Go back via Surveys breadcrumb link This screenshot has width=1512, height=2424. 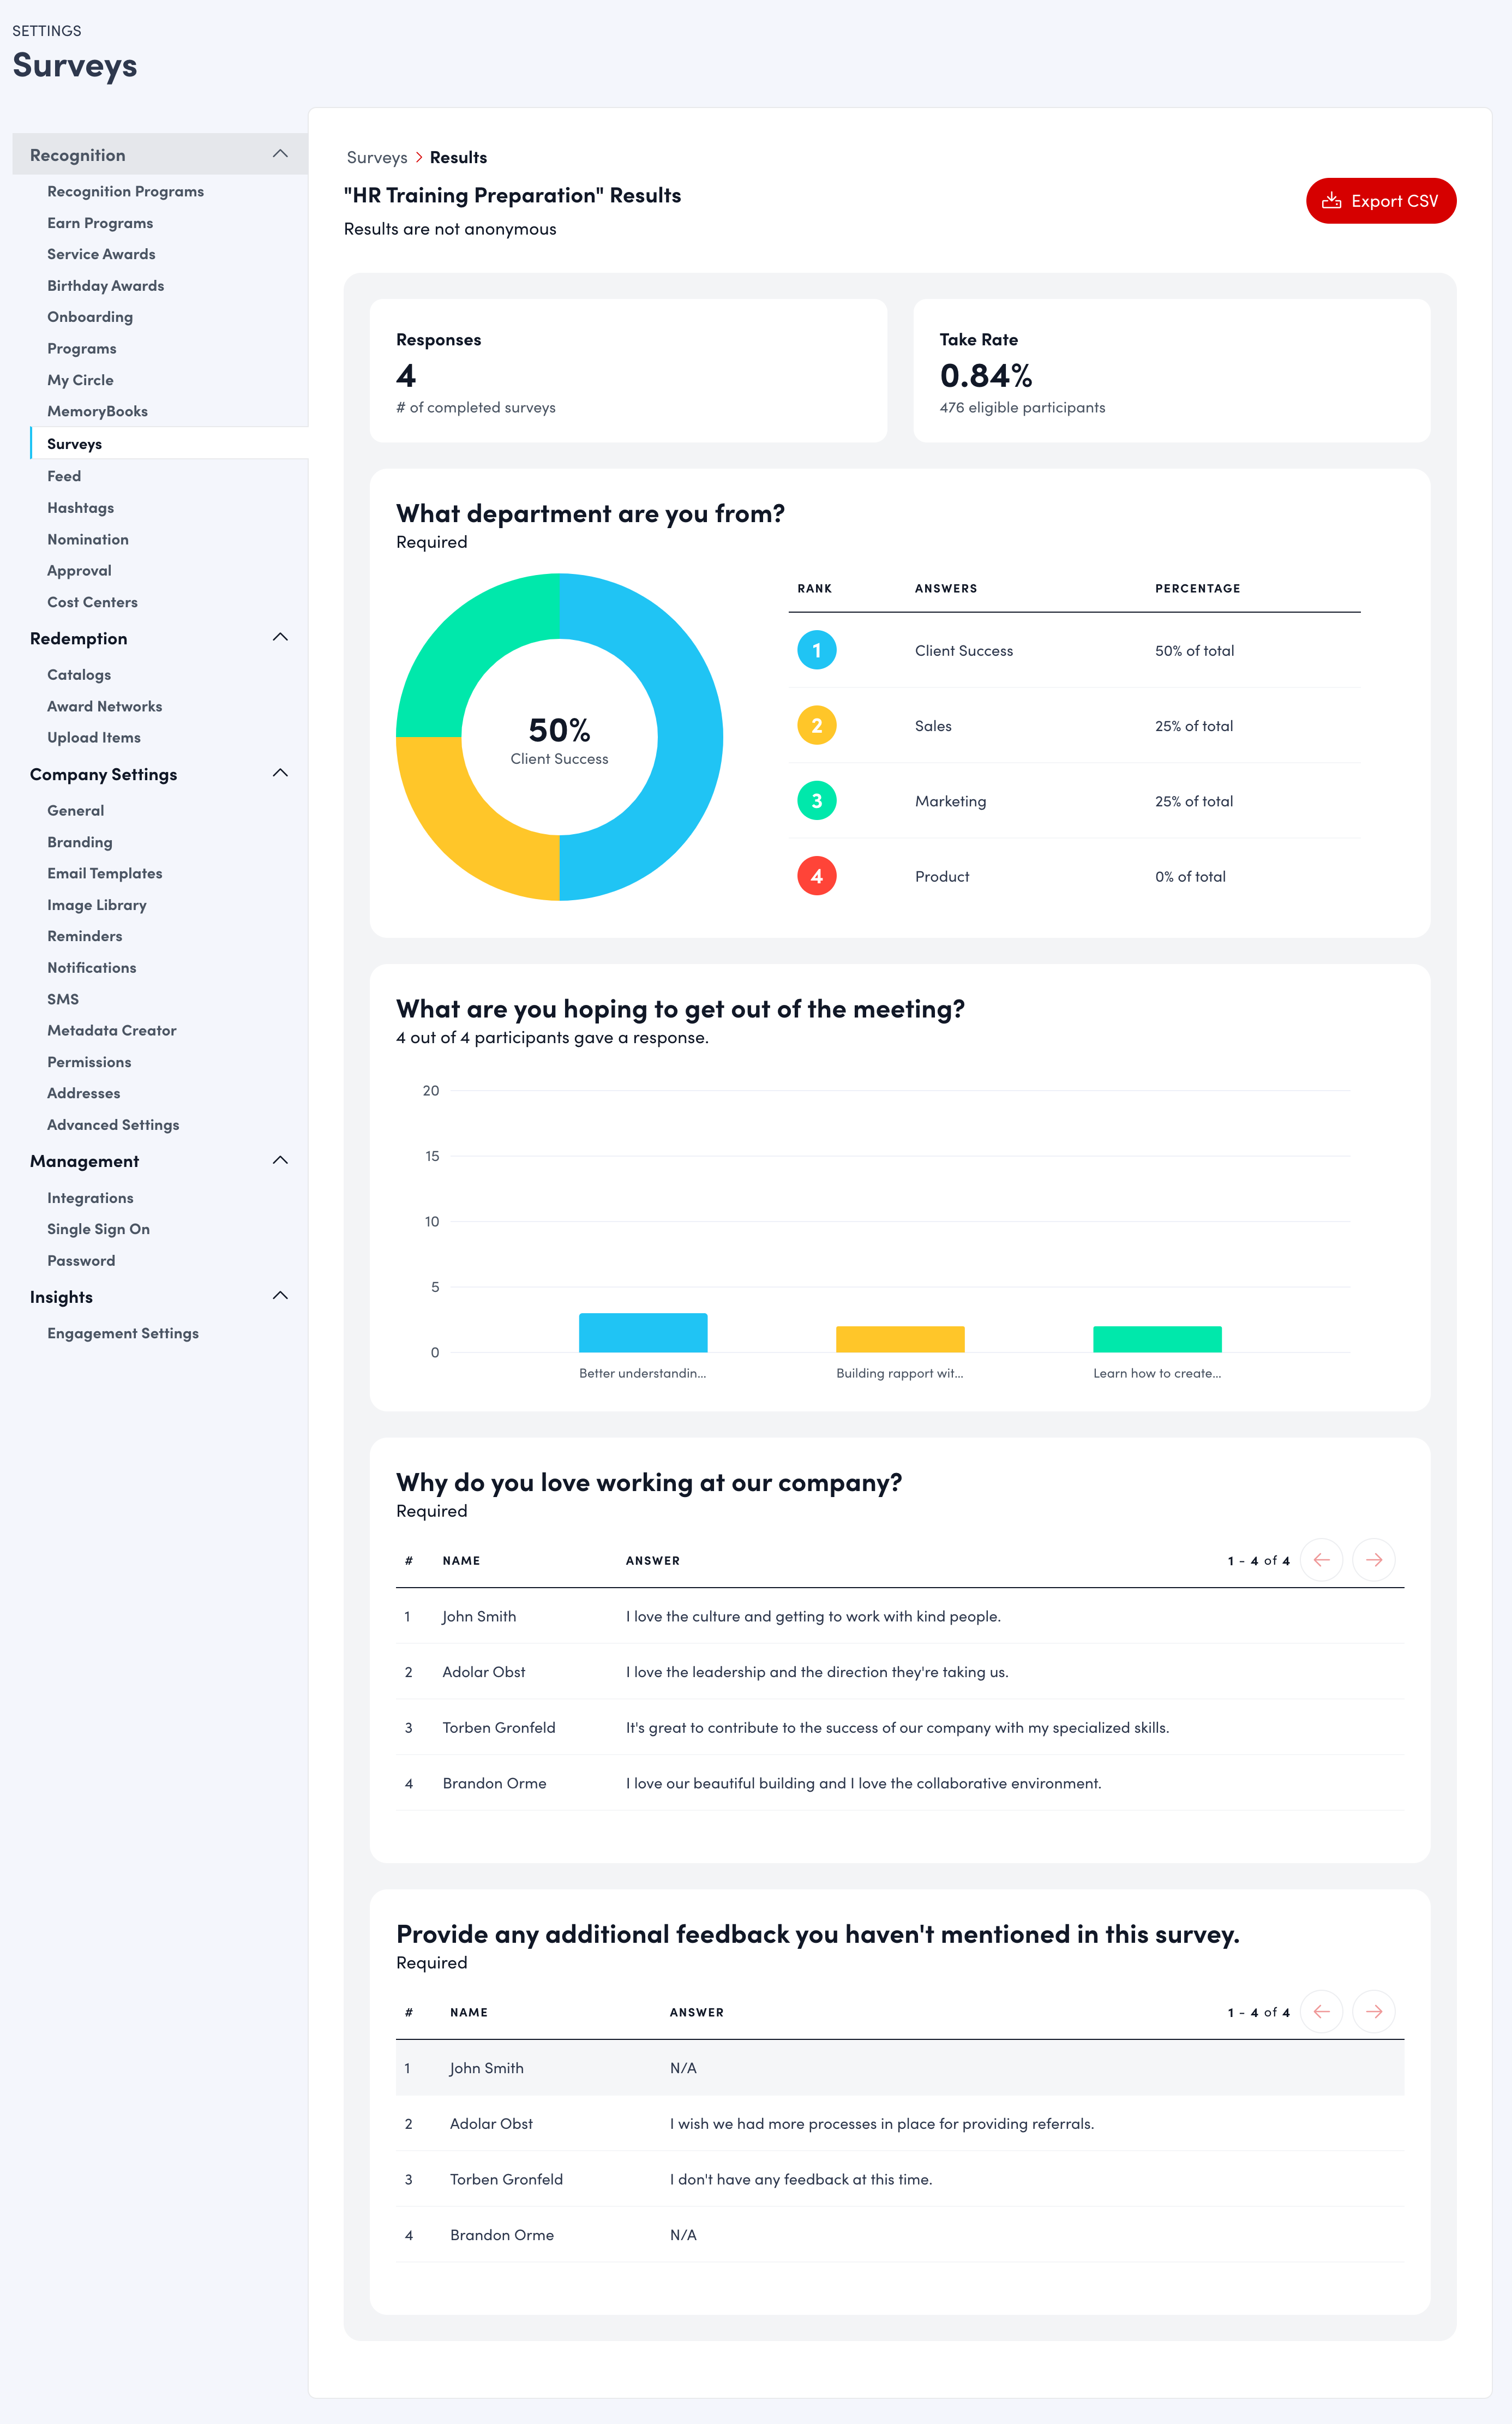click(376, 158)
